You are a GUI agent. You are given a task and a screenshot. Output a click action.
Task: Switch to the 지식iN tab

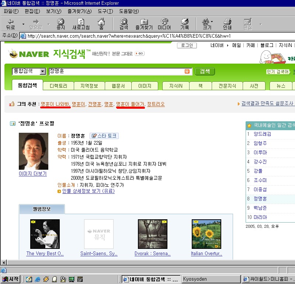176,86
